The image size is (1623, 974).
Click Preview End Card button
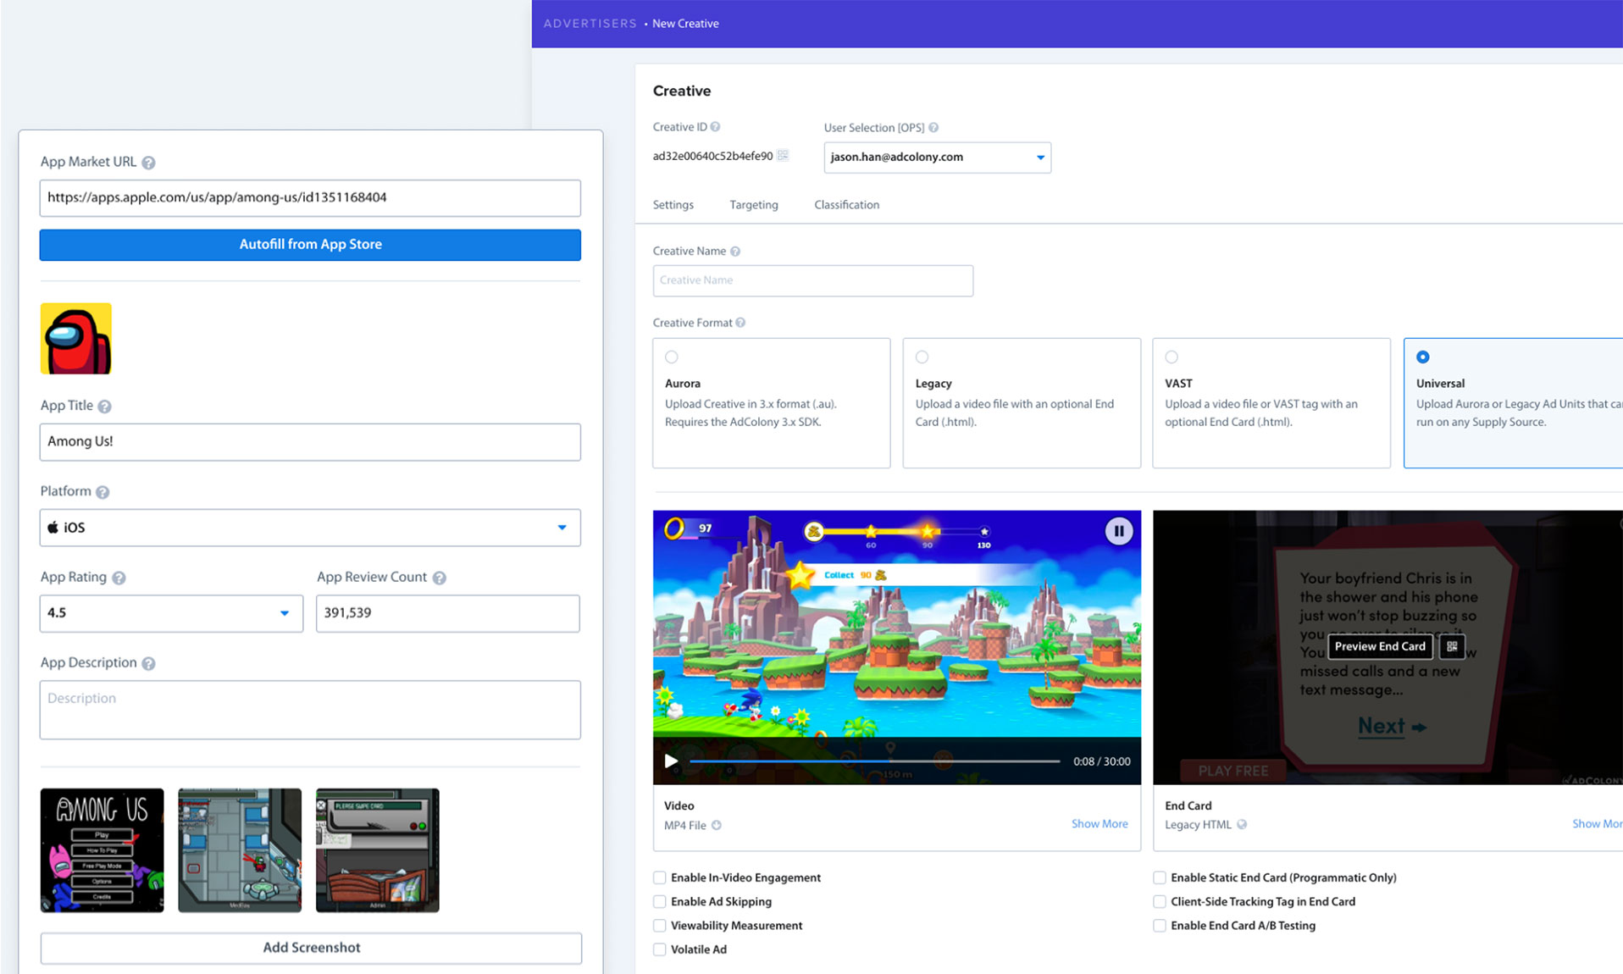coord(1380,646)
